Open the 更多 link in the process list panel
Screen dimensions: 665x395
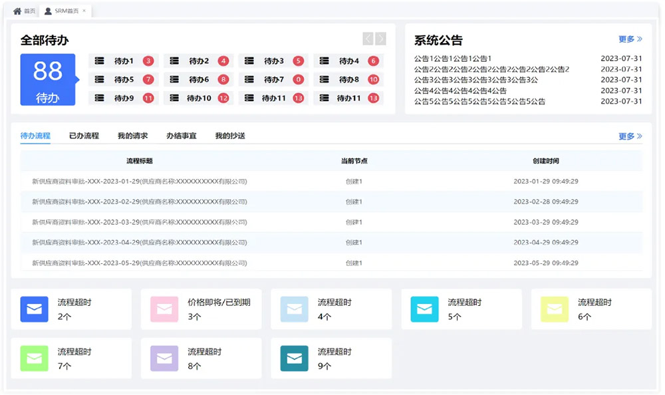click(x=630, y=136)
